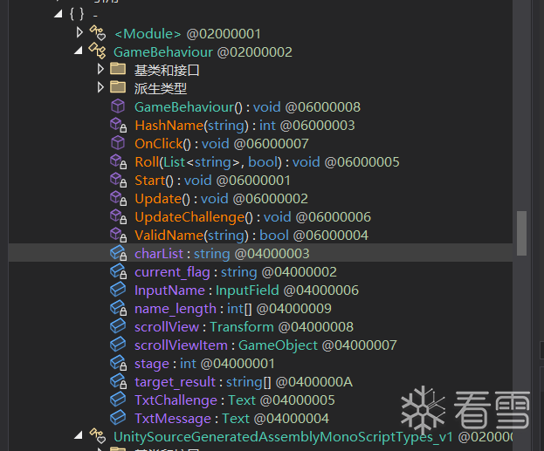Select the ValidName(string) method entry

(251, 236)
